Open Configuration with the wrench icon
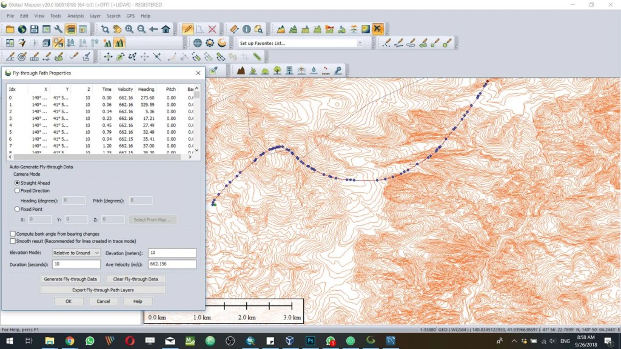Image resolution: width=621 pixels, height=349 pixels. coord(57,28)
